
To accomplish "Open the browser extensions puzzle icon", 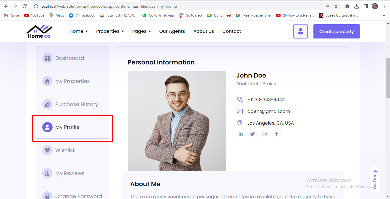I will pos(347,6).
